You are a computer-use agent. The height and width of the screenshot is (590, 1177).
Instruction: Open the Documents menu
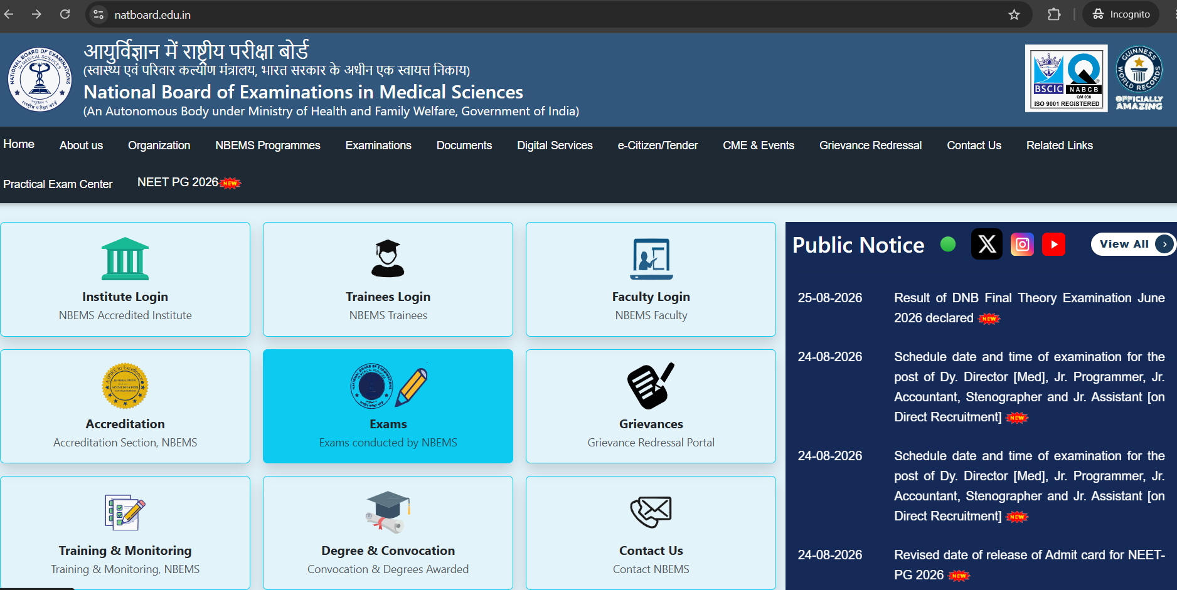[x=464, y=145]
